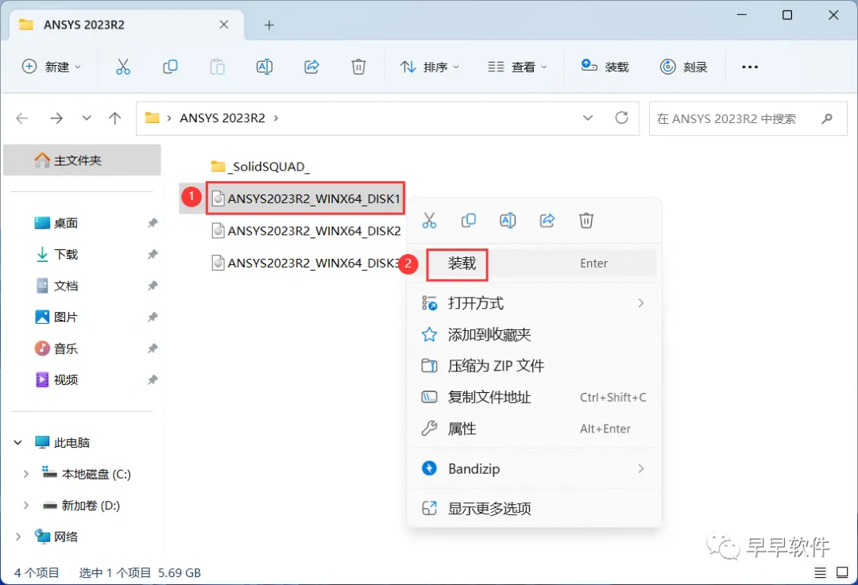The width and height of the screenshot is (858, 585).
Task: Choose 显示更多选项 in the context menu
Action: (x=534, y=509)
